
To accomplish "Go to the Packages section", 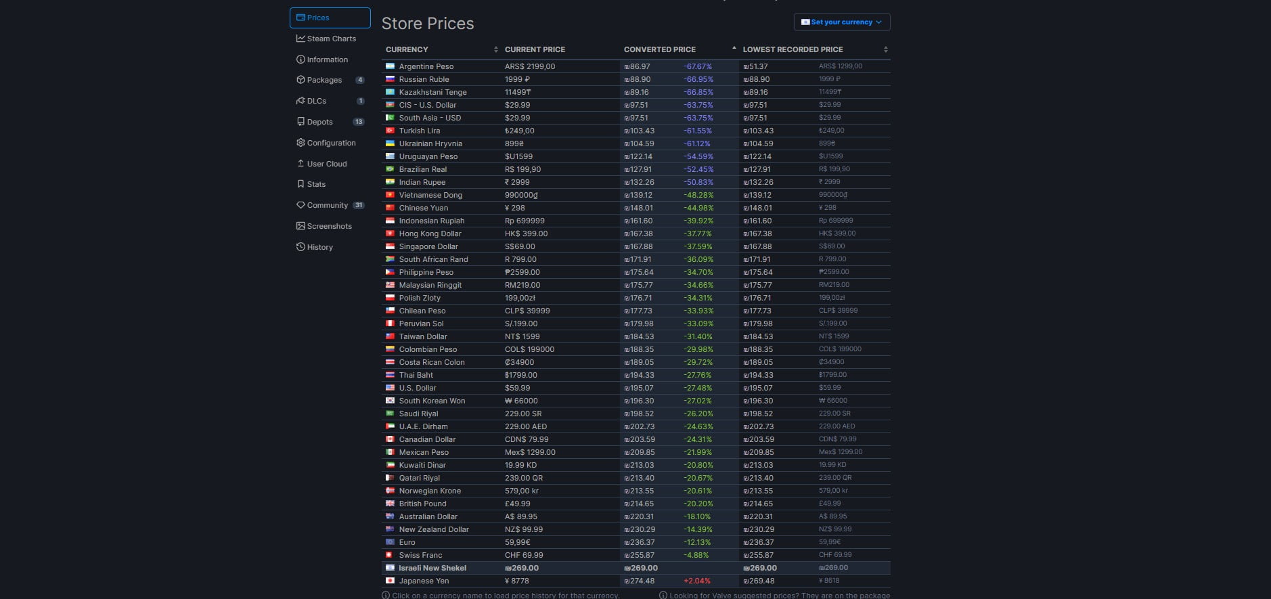I will click(x=324, y=80).
